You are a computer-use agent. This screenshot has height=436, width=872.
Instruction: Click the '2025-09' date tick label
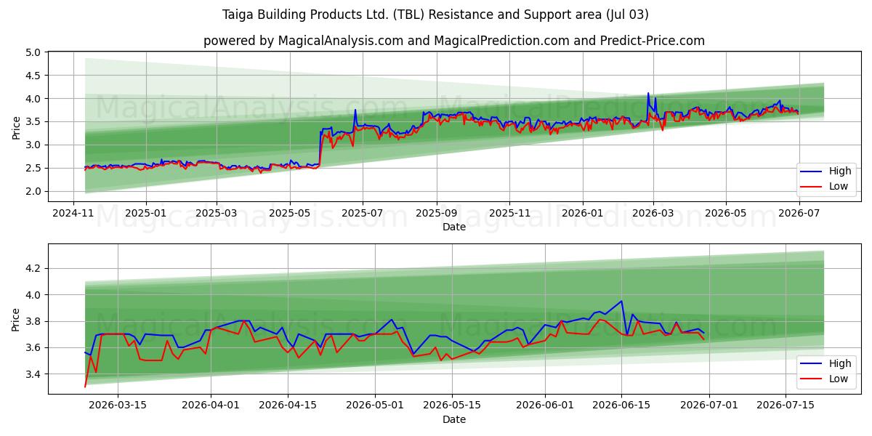coord(436,213)
